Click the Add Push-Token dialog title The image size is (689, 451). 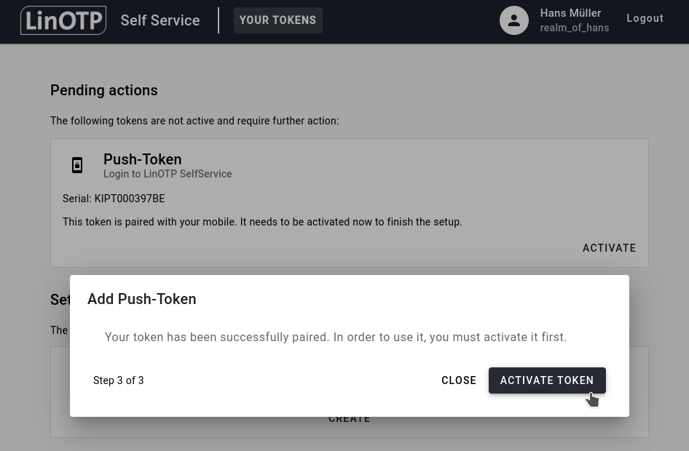pyautogui.click(x=142, y=299)
